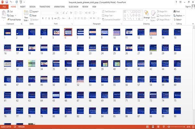Expand the Replace dropdown arrow

(184, 16)
